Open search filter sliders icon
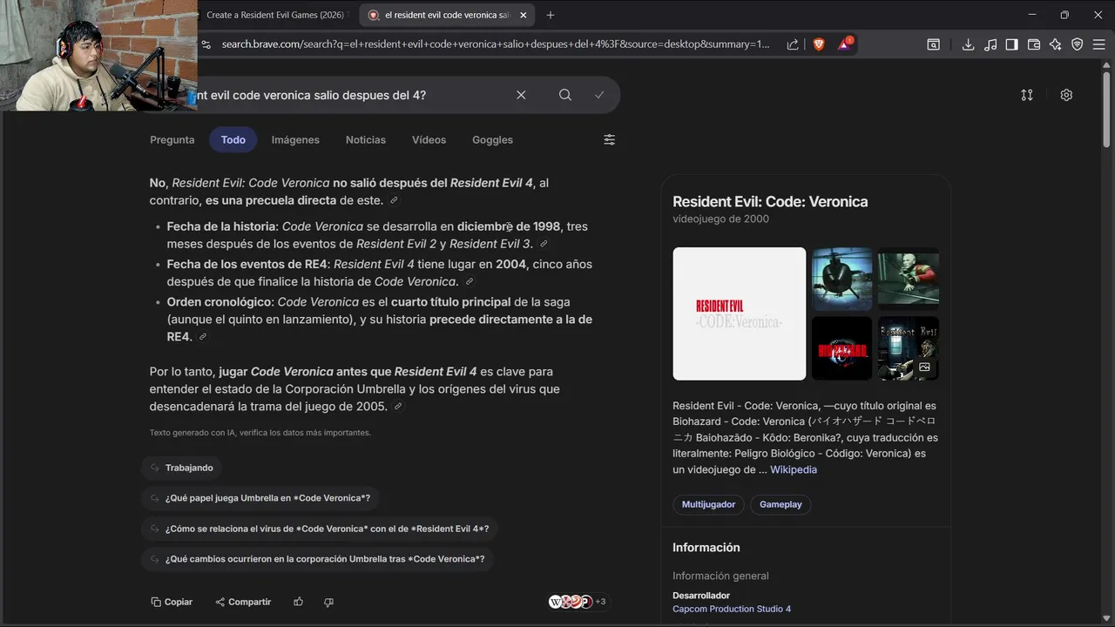The width and height of the screenshot is (1115, 627). (609, 139)
